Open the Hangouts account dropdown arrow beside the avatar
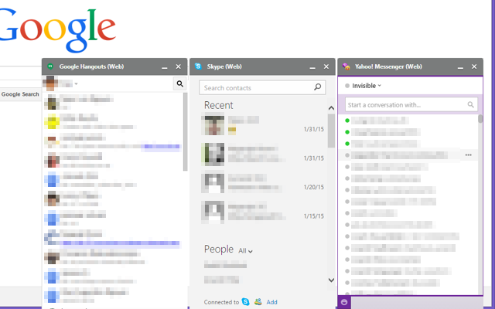This screenshot has width=495, height=309. [76, 84]
